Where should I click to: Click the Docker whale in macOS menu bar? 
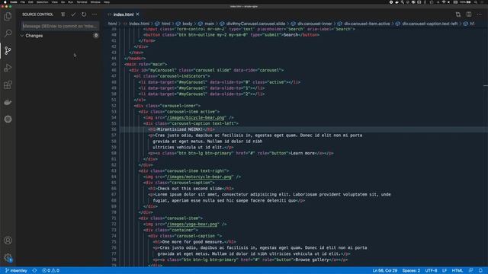coord(396,2)
